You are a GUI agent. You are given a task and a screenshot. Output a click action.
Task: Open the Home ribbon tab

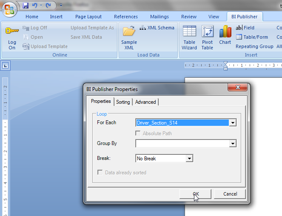[x=32, y=17]
